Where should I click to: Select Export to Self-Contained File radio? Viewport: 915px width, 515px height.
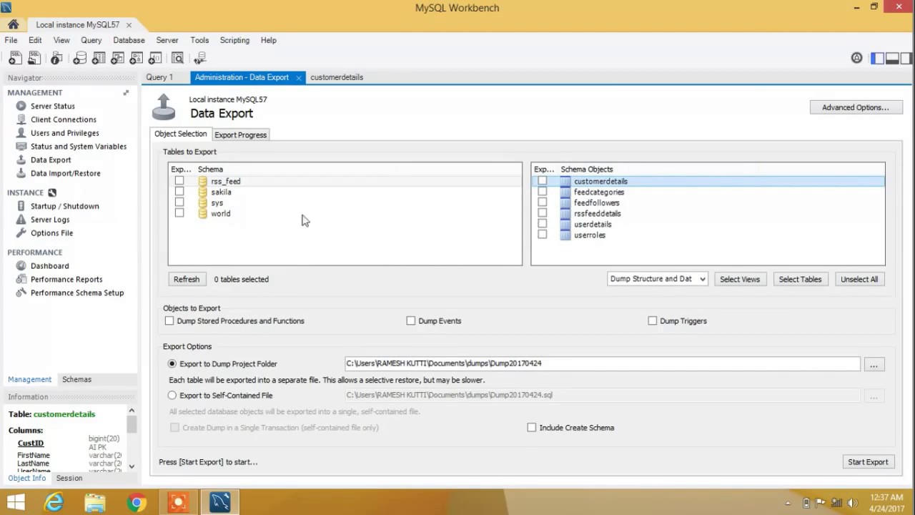click(172, 396)
